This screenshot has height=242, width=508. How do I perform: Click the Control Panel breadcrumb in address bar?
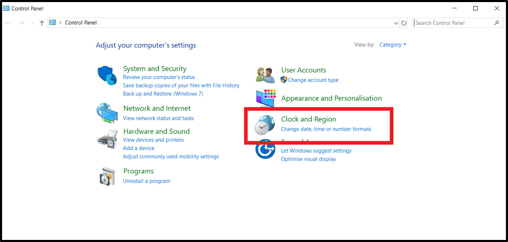click(81, 23)
